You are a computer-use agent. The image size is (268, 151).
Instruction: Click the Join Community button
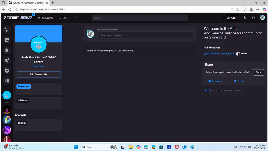[38, 74]
